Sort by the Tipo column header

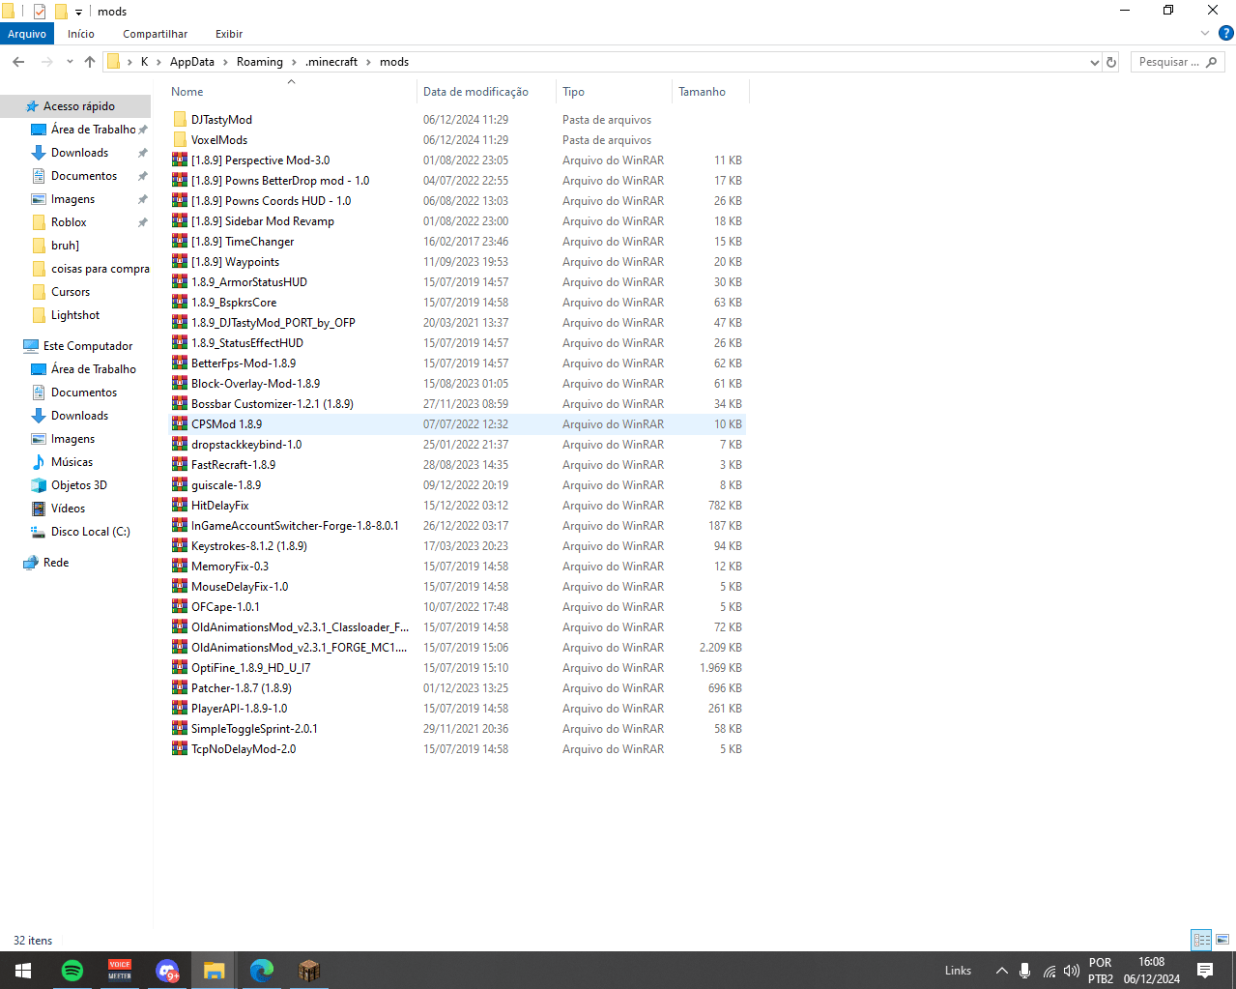pyautogui.click(x=614, y=92)
